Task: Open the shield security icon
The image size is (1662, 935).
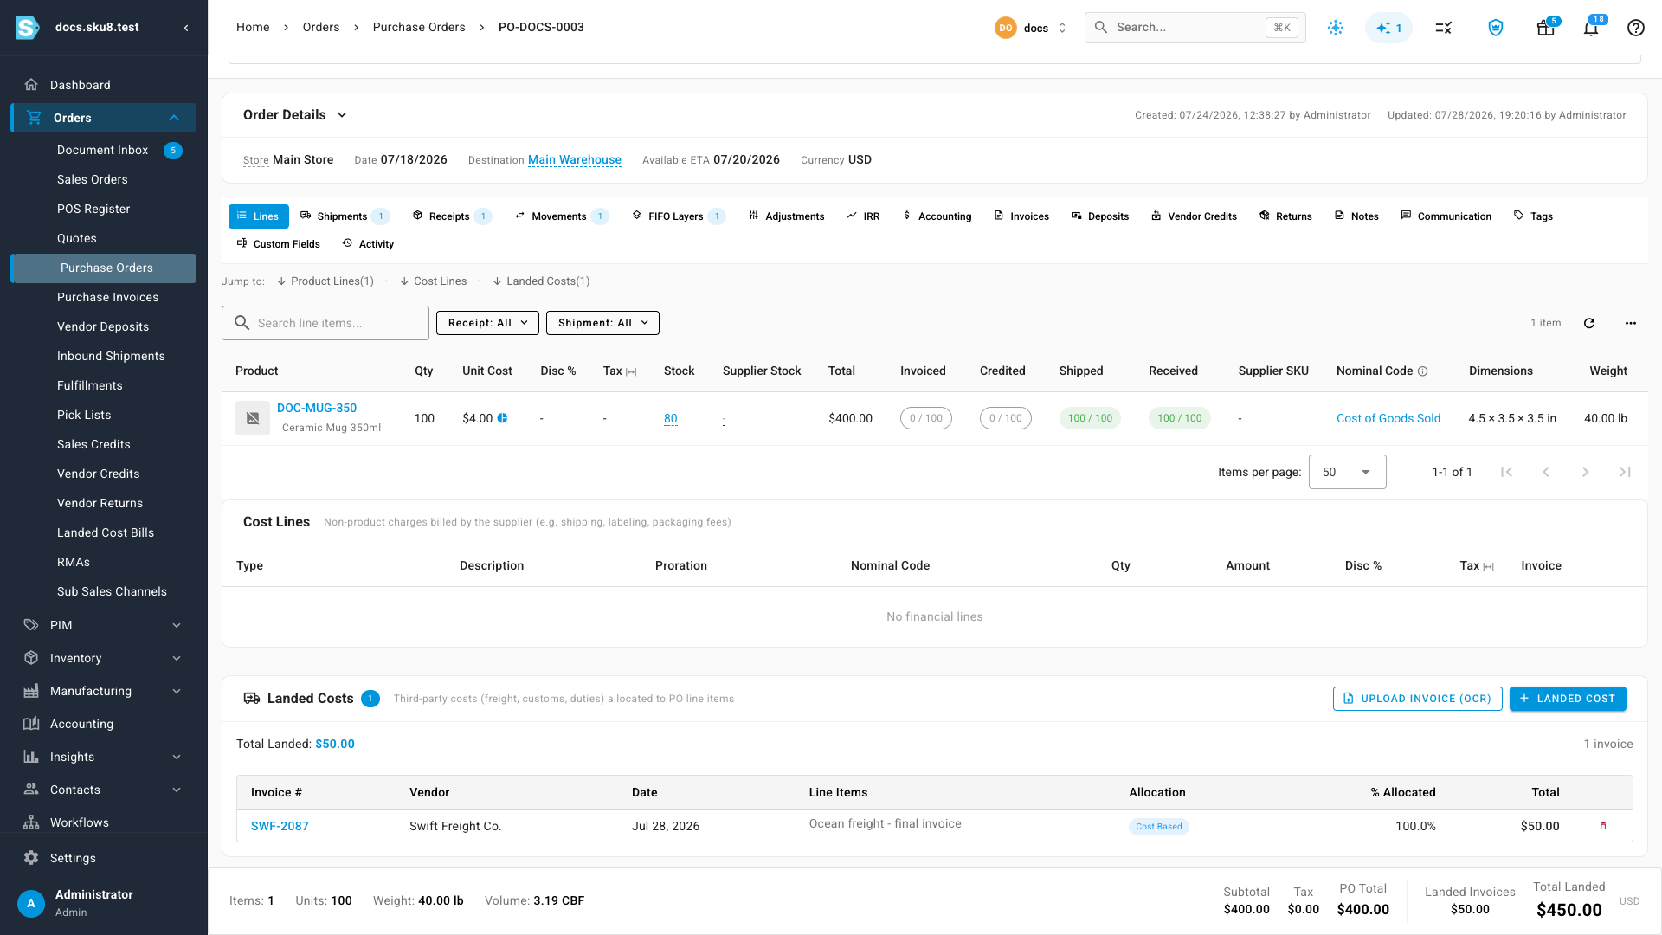Action: click(x=1495, y=28)
